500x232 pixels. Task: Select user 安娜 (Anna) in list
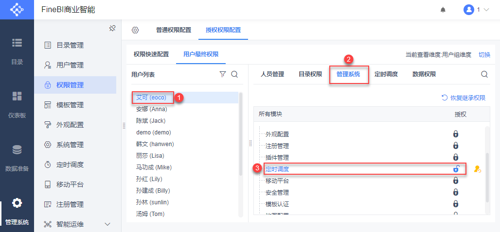click(152, 109)
